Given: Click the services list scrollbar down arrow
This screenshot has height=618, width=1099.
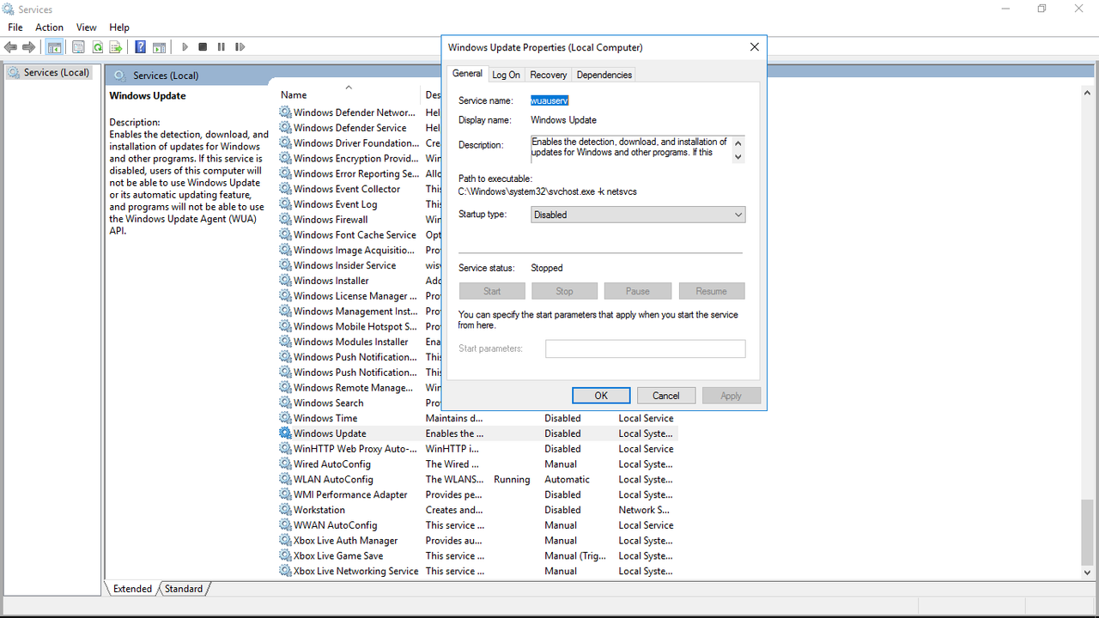Looking at the screenshot, I should coord(1087,572).
